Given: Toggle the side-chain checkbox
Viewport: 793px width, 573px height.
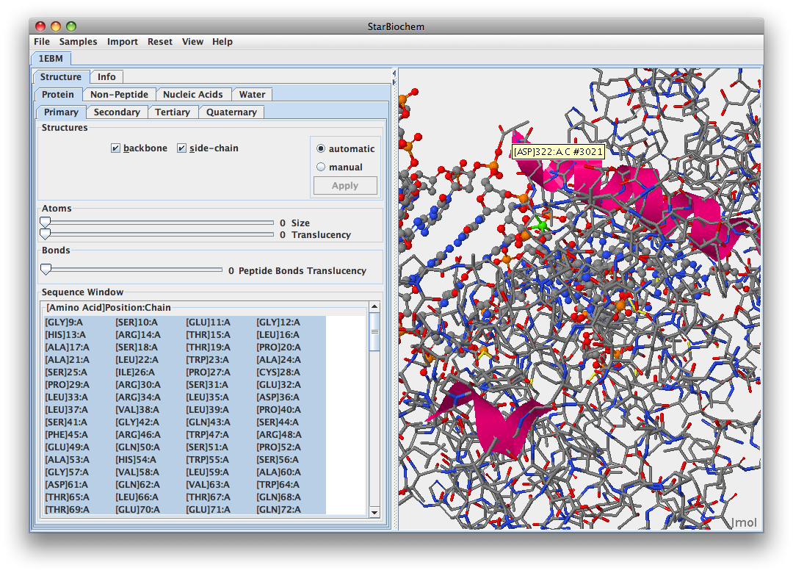Looking at the screenshot, I should pyautogui.click(x=181, y=148).
